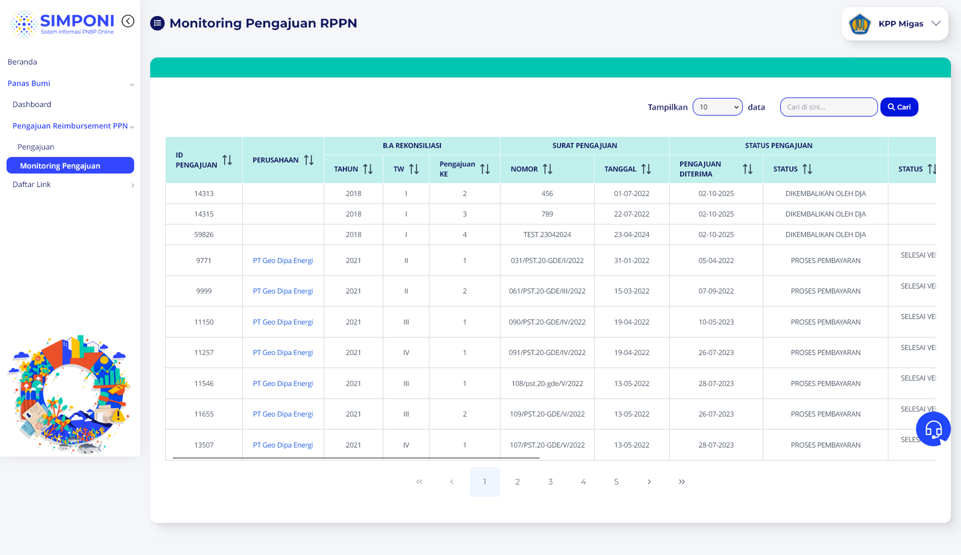
Task: Click nomor cell '031/PST.20-GDE/I/2022'
Action: click(x=547, y=260)
